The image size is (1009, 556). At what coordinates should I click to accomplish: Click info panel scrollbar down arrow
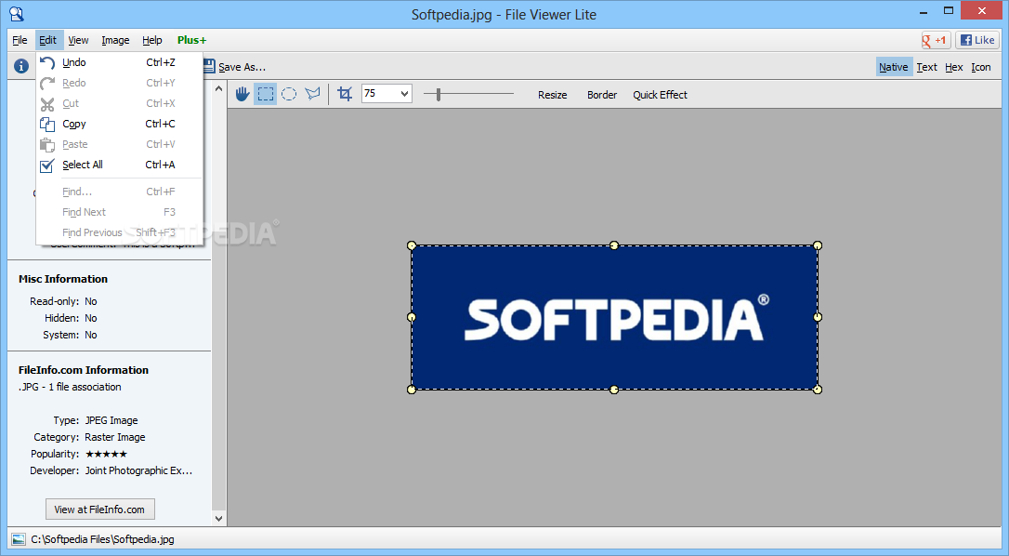click(x=218, y=518)
